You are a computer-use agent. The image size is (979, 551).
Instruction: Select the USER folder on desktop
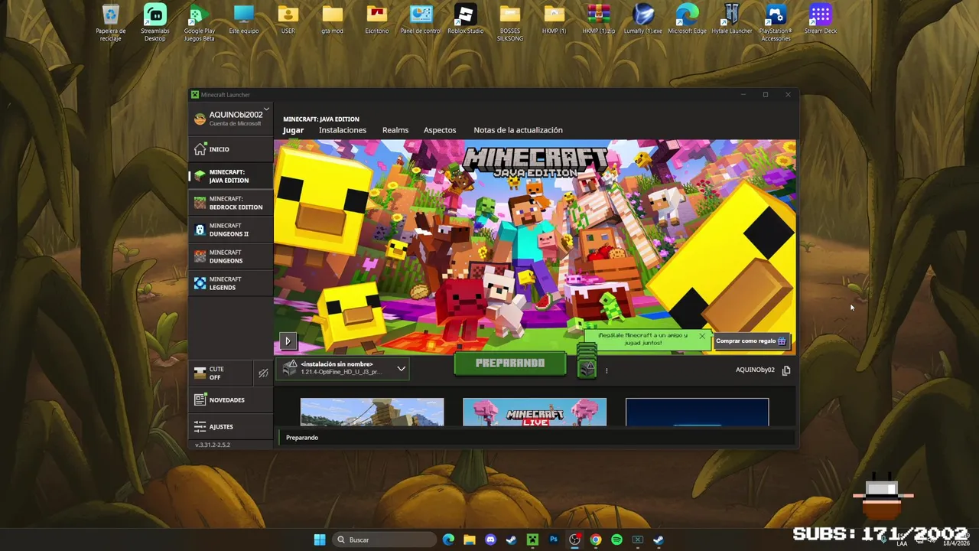[288, 20]
